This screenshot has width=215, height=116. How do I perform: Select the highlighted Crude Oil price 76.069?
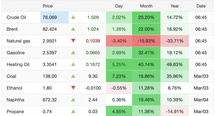coord(50,17)
